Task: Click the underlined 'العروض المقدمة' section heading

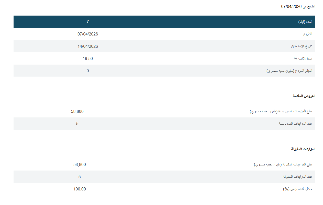Action: tap(304, 96)
